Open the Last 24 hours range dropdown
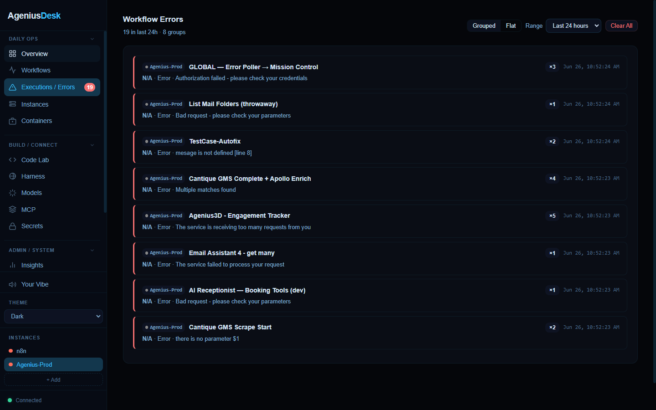Image resolution: width=656 pixels, height=410 pixels. [x=574, y=26]
